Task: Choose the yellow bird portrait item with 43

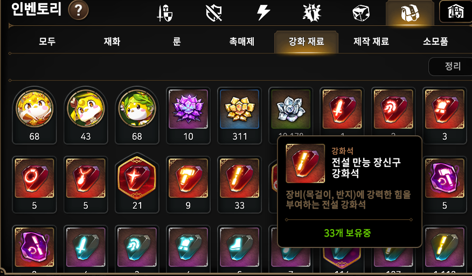Action: pos(86,115)
